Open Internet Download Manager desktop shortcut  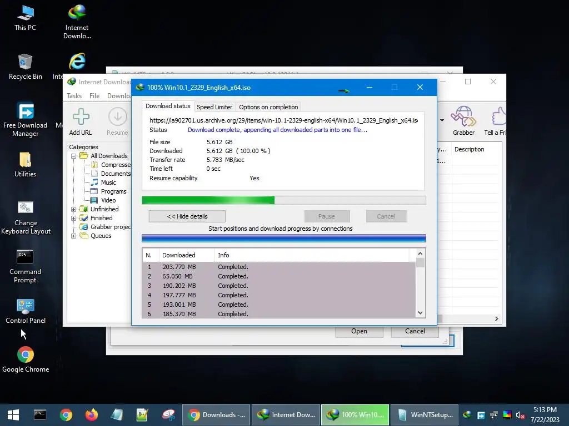pos(77,22)
